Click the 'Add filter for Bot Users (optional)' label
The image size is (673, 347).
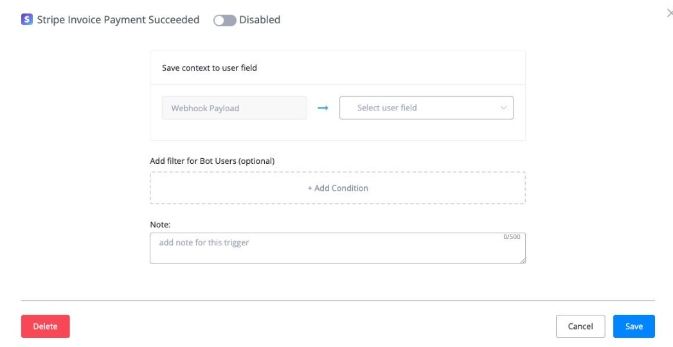point(212,161)
